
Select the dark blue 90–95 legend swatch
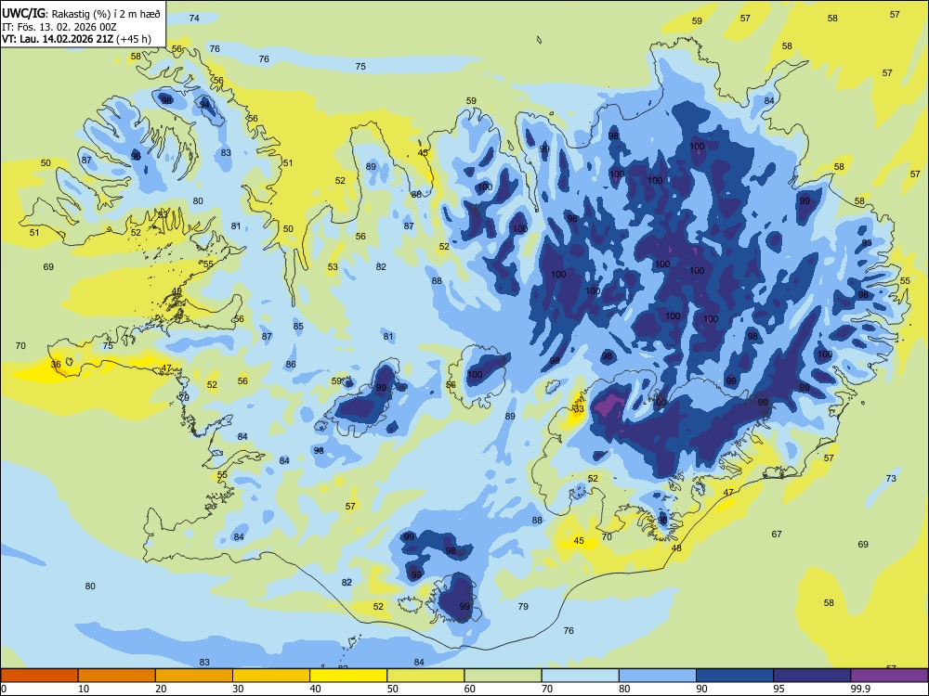click(735, 676)
